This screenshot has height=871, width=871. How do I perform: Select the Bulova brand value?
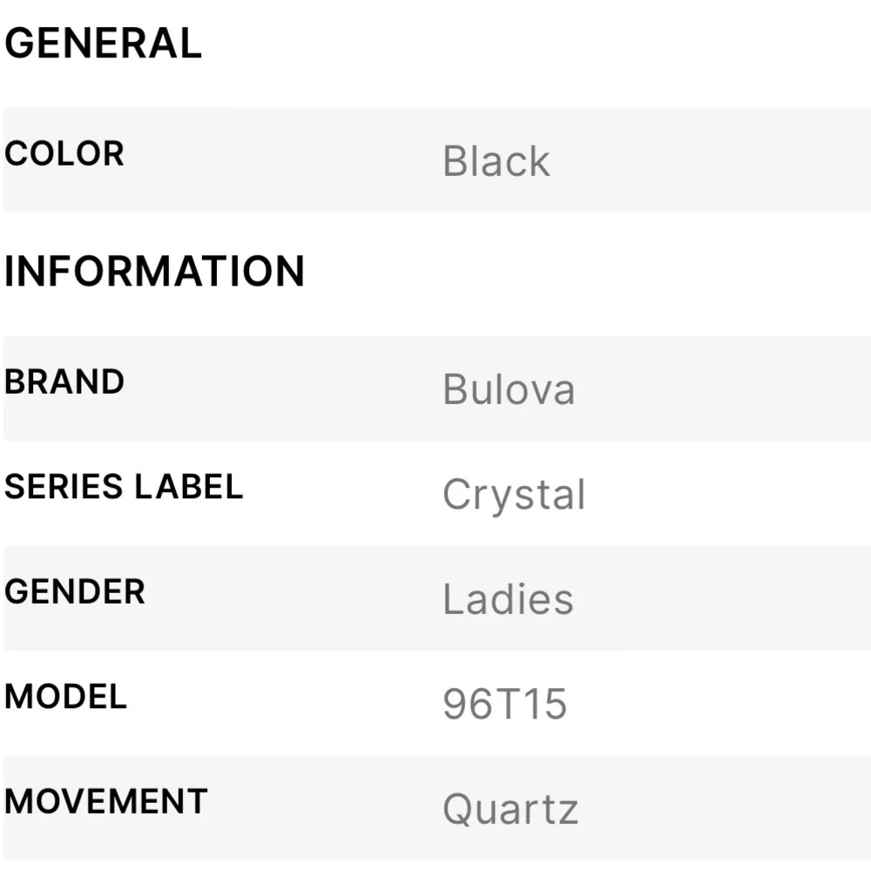(x=509, y=389)
